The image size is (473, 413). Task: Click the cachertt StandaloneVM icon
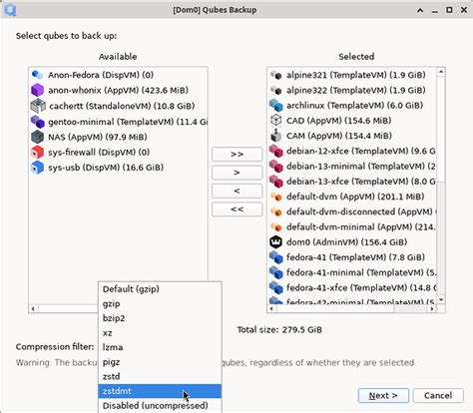point(38,106)
